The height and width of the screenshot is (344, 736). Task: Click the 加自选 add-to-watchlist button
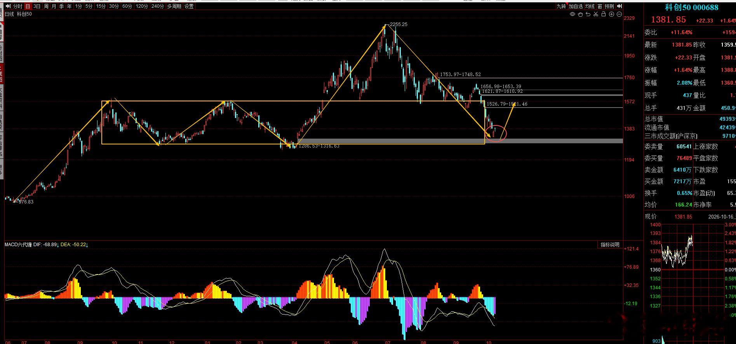click(x=576, y=6)
